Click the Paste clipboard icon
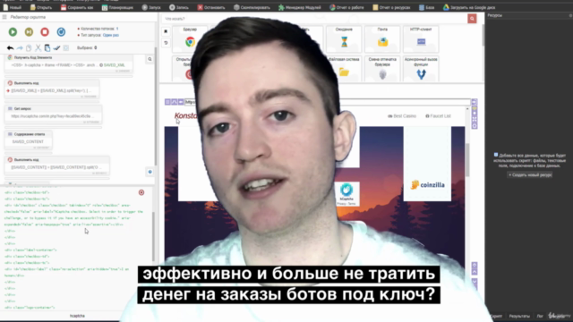This screenshot has width=573, height=322. click(47, 47)
